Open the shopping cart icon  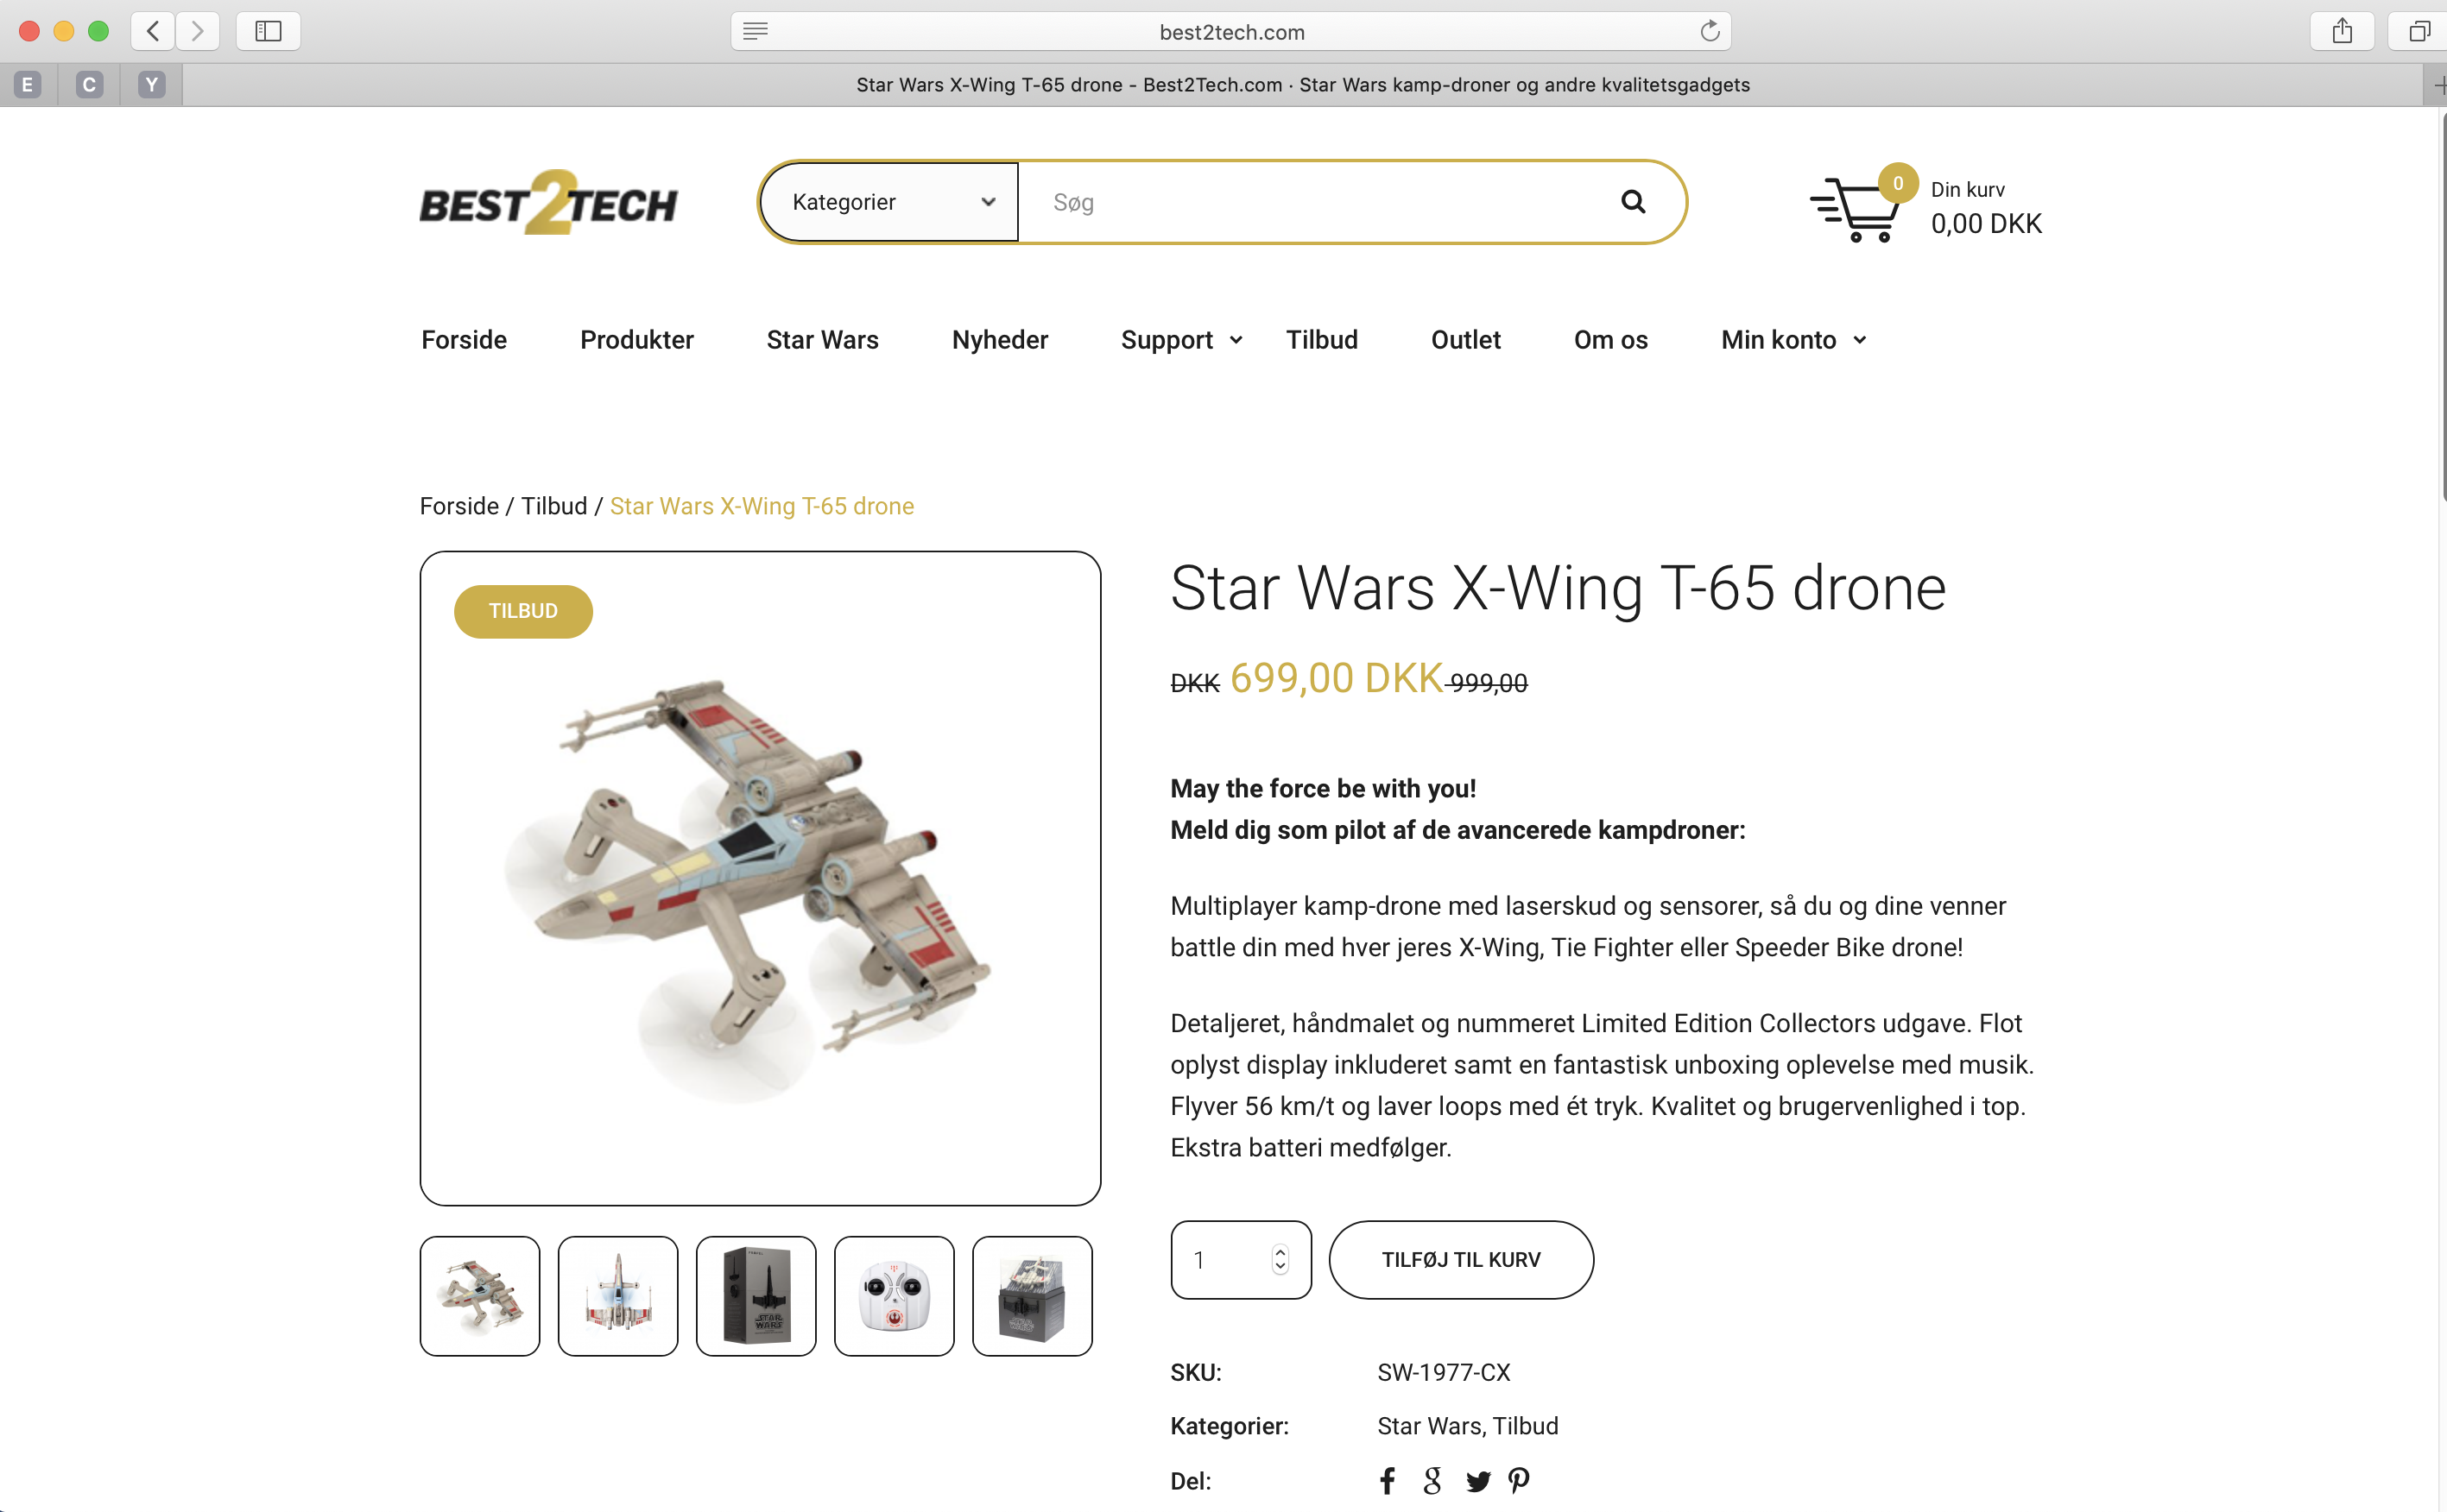[1856, 209]
